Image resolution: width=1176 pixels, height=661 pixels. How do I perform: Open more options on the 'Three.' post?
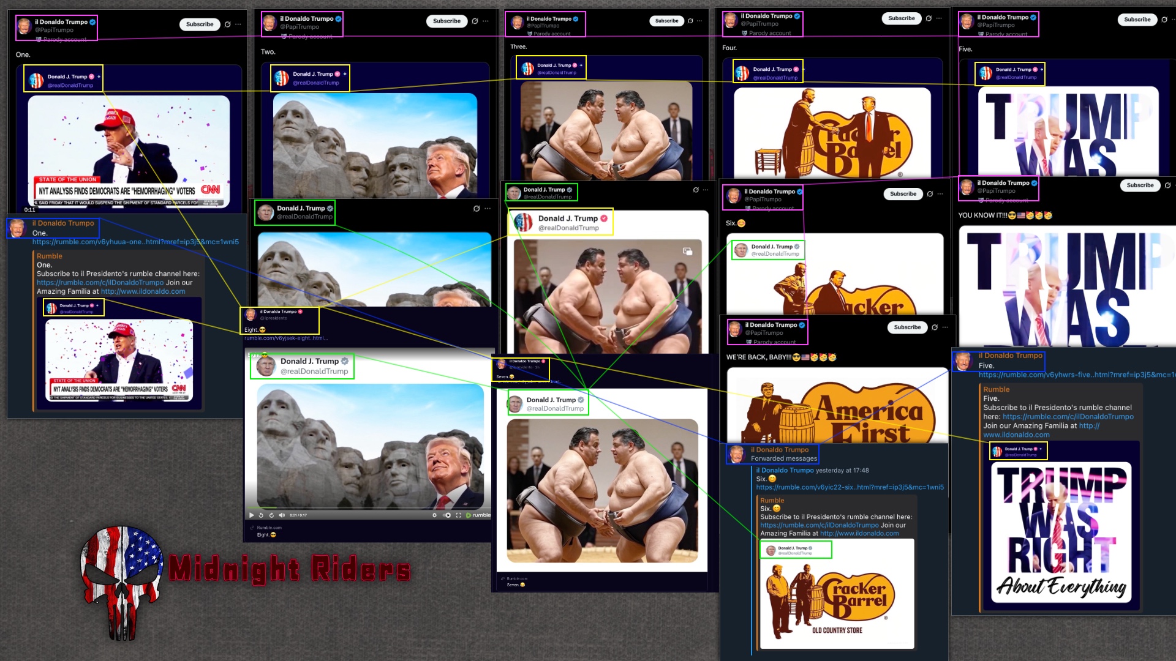(x=699, y=21)
